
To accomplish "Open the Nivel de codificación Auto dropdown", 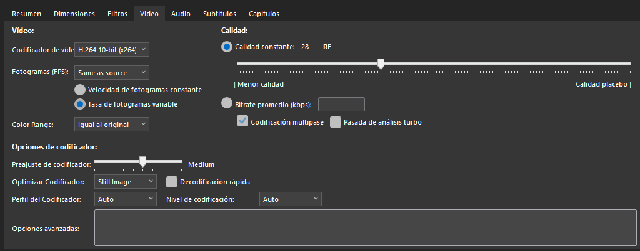I will [290, 199].
